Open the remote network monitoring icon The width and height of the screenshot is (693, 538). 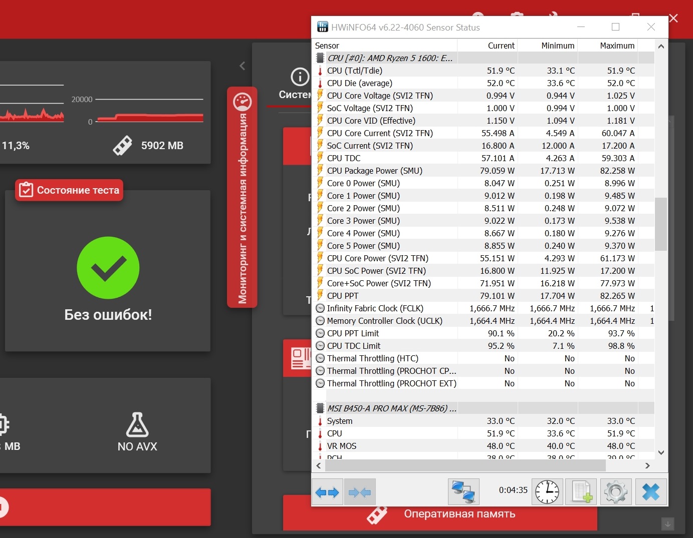tap(463, 492)
